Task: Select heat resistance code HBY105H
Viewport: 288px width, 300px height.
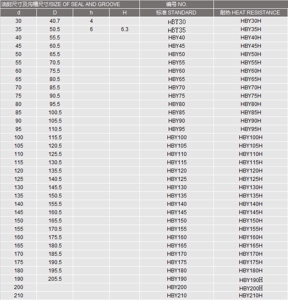Action: click(251, 146)
